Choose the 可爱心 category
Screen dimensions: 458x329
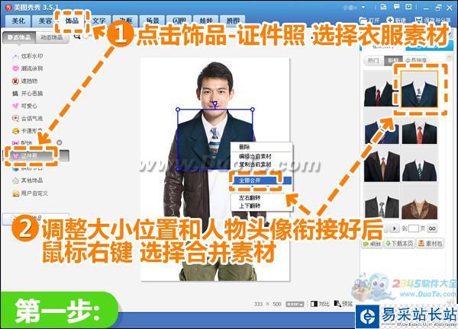[x=25, y=106]
